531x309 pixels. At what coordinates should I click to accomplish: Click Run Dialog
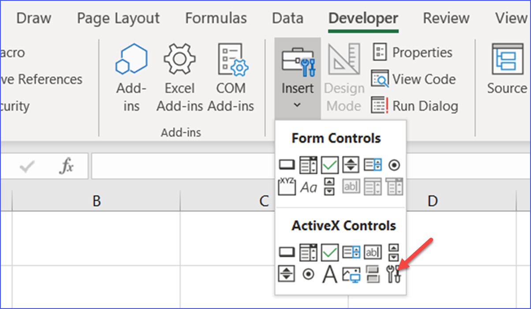(x=415, y=106)
